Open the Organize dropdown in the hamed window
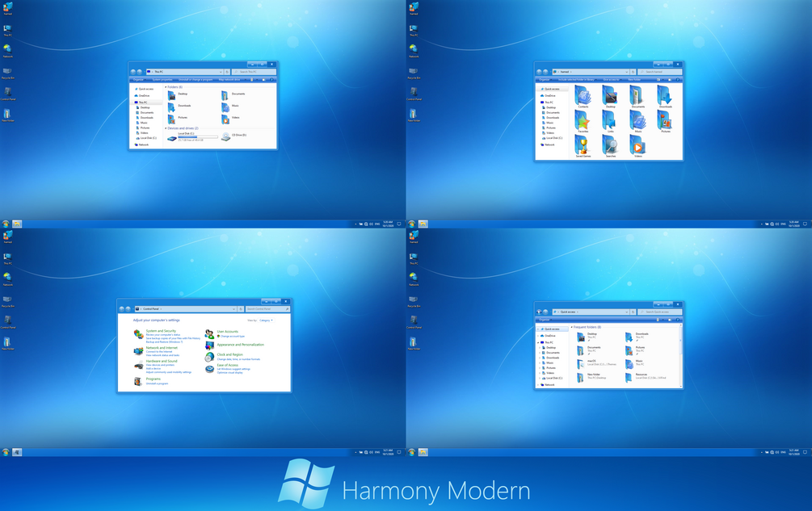 click(x=545, y=80)
